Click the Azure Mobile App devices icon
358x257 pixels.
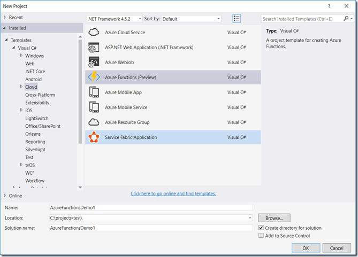coord(94,92)
